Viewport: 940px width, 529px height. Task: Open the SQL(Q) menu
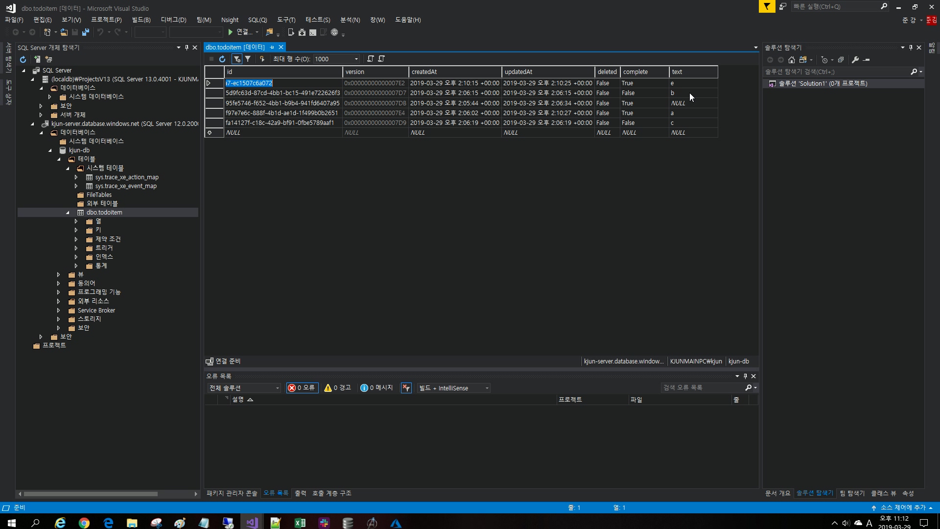pos(258,20)
